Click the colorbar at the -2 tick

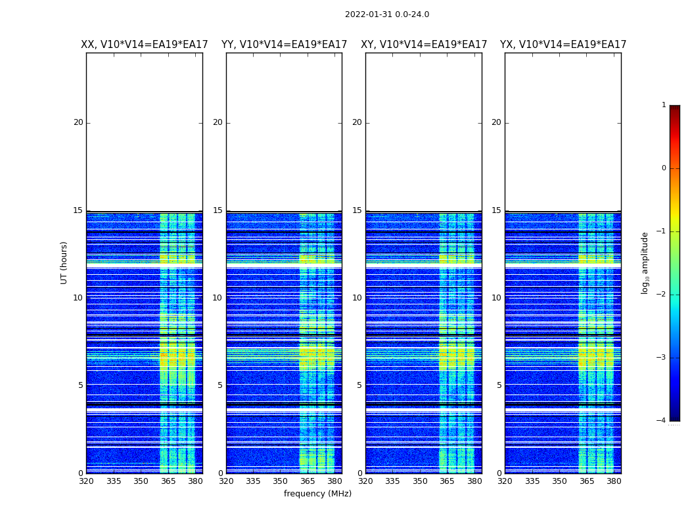pos(675,295)
